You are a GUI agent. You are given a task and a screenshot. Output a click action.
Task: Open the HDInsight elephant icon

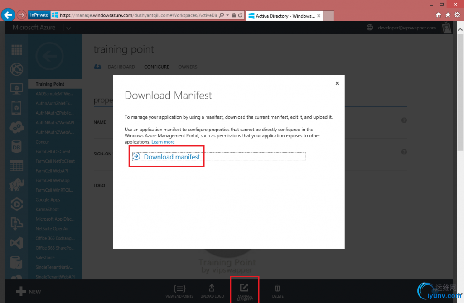17,185
